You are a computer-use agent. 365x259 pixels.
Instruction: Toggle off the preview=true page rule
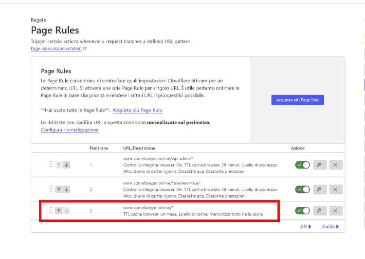302,189
